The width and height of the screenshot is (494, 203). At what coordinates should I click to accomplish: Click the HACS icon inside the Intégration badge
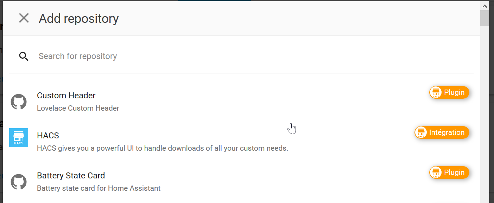tap(422, 132)
